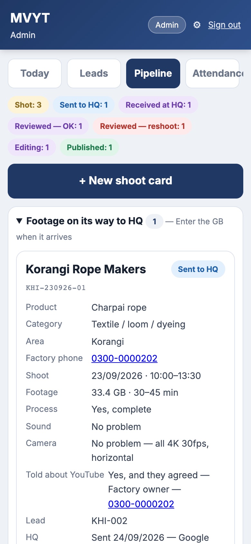Click the Korangi Rope Makers card title
Screen dimensions: 251x544
pos(86,269)
